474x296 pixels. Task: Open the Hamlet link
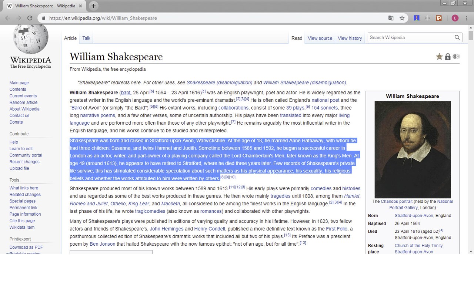pyautogui.click(x=352, y=196)
